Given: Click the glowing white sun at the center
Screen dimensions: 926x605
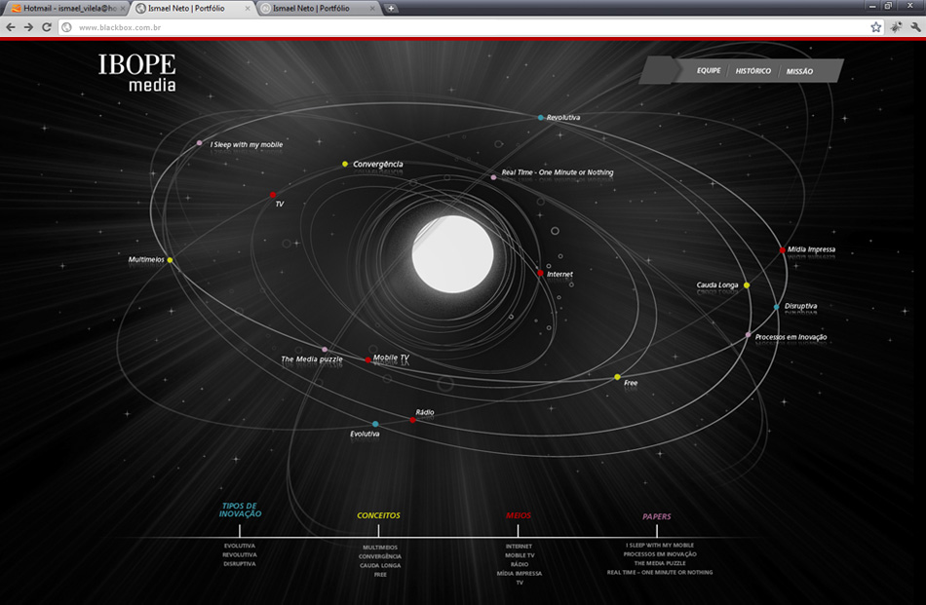Looking at the screenshot, I should coord(453,254).
